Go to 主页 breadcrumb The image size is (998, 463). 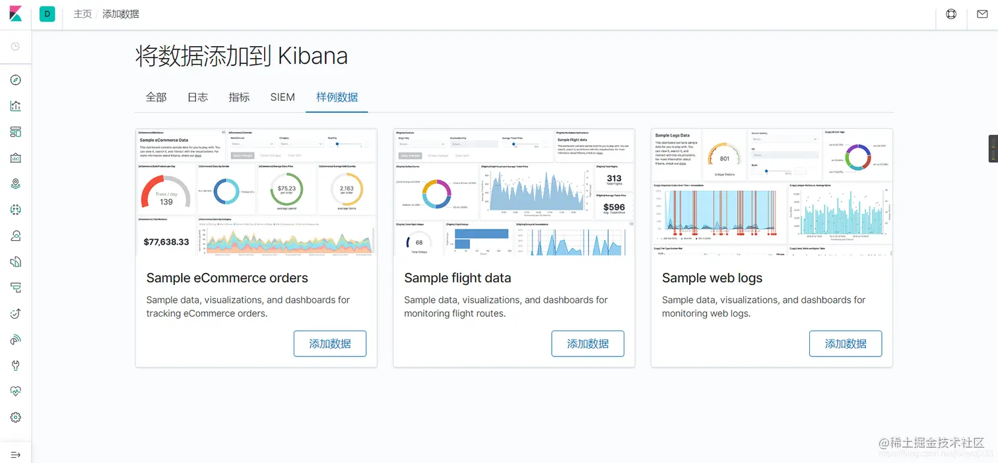point(83,14)
